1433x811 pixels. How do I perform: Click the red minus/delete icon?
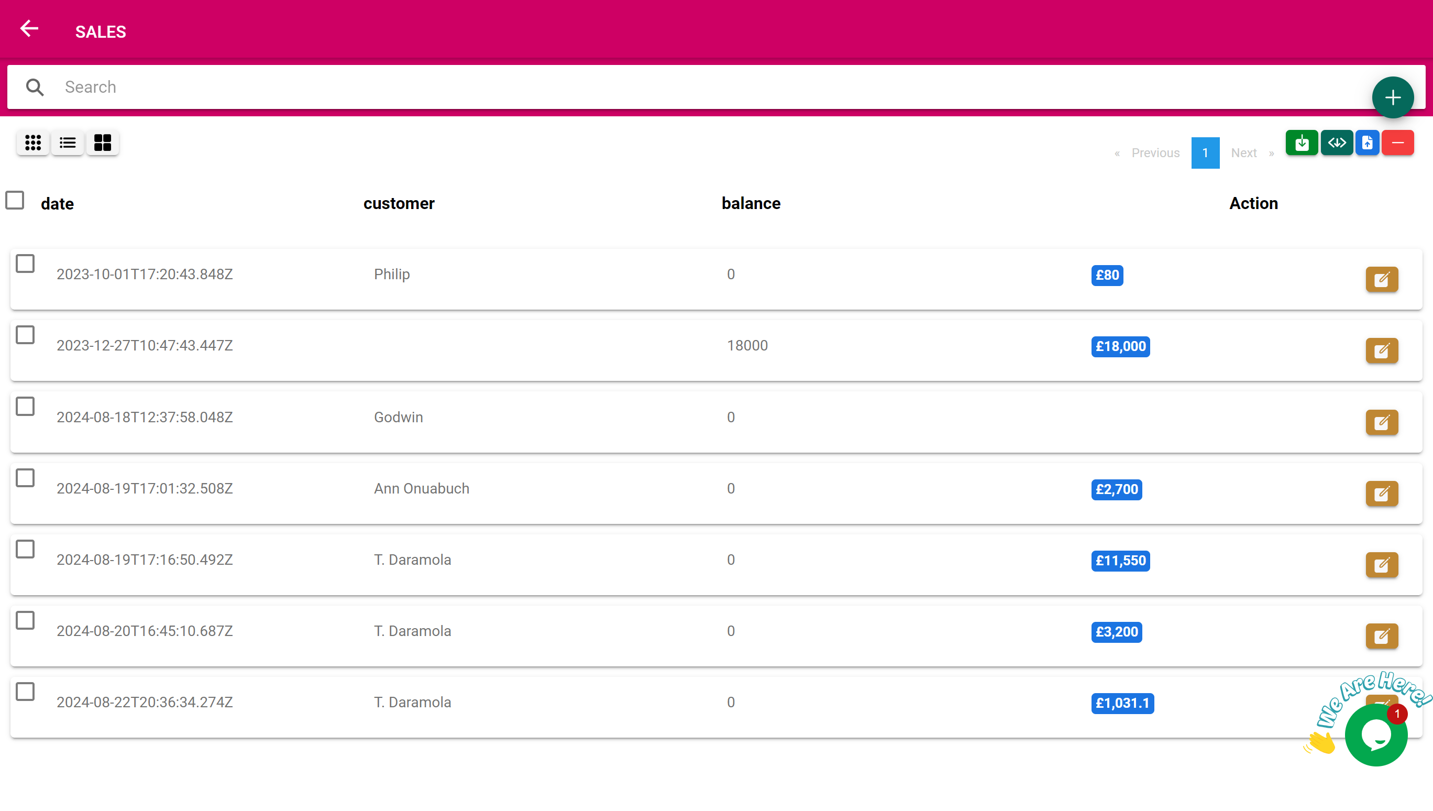pyautogui.click(x=1397, y=143)
